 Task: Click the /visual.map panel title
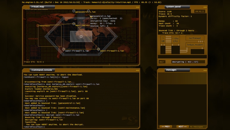point(38,7)
